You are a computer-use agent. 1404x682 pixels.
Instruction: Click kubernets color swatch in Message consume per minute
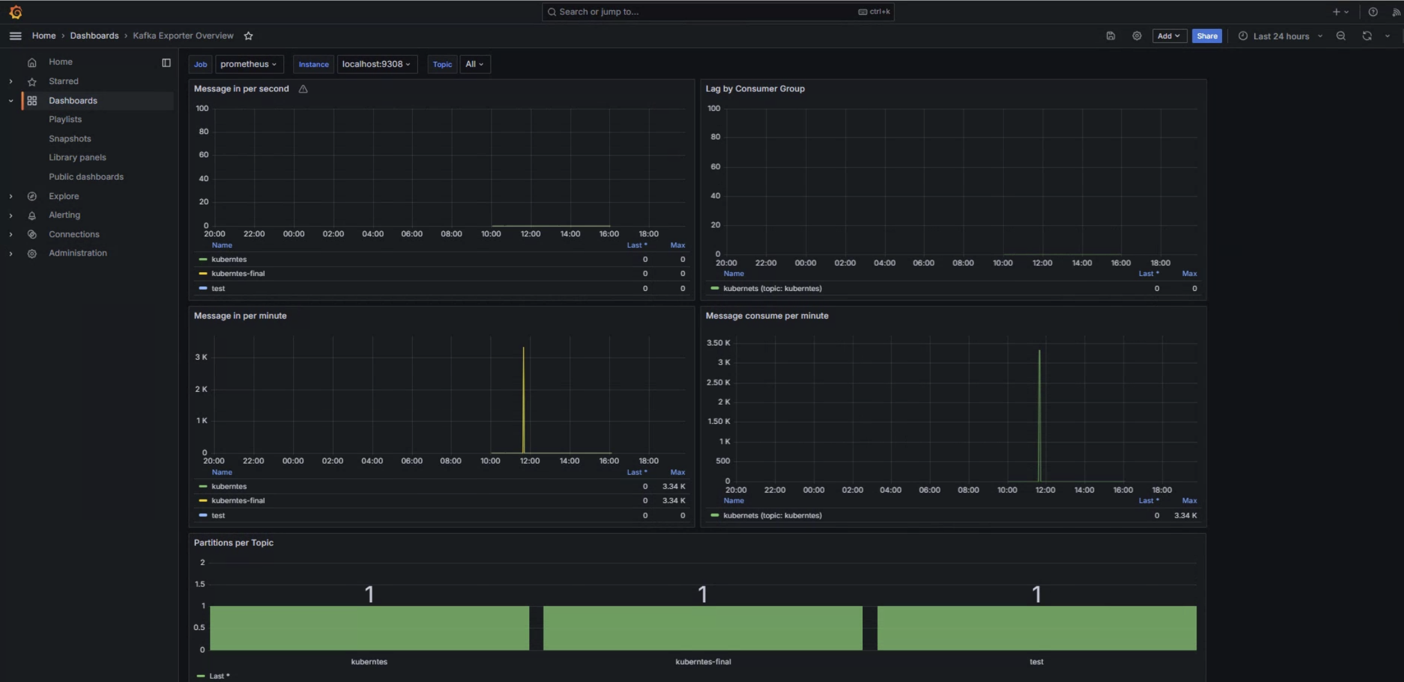715,515
